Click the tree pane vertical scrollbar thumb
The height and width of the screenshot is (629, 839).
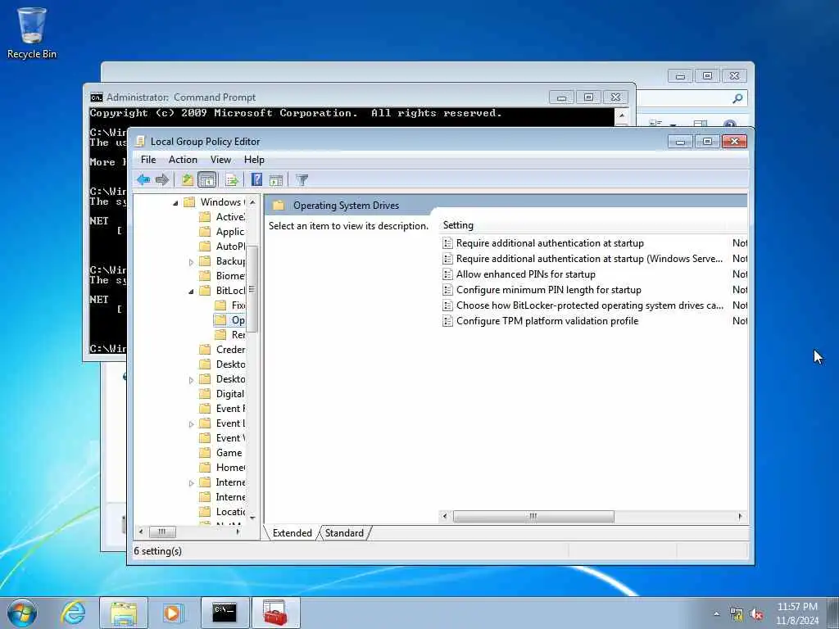252,289
